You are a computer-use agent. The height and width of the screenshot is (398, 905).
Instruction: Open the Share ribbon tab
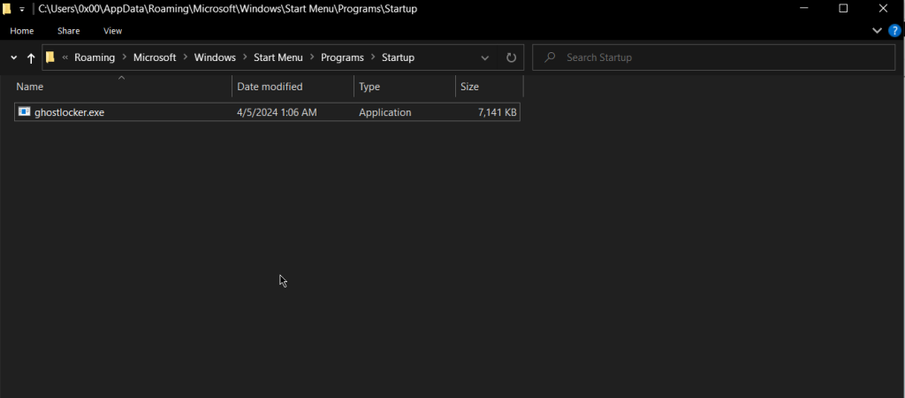click(69, 31)
